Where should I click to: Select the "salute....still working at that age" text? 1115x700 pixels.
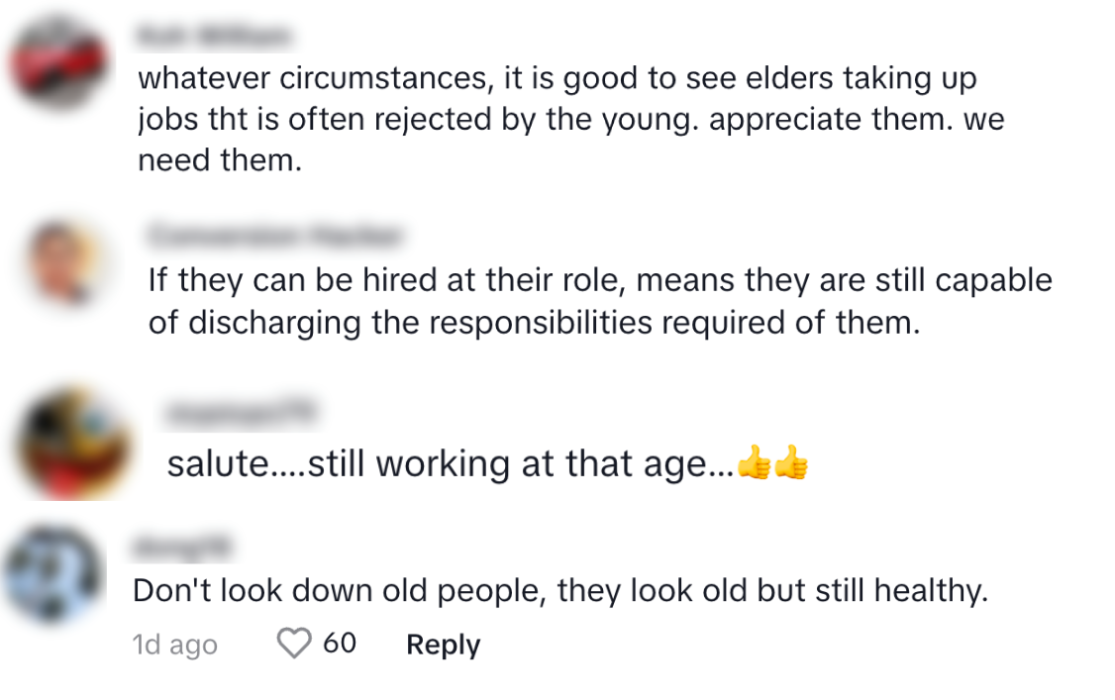coord(451,463)
